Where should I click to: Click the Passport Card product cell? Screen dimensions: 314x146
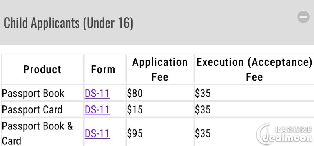tap(42, 110)
